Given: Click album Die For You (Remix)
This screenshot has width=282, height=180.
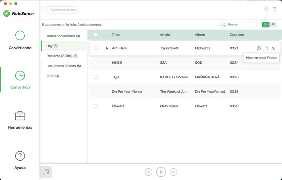Looking at the screenshot, I should pos(210,92).
